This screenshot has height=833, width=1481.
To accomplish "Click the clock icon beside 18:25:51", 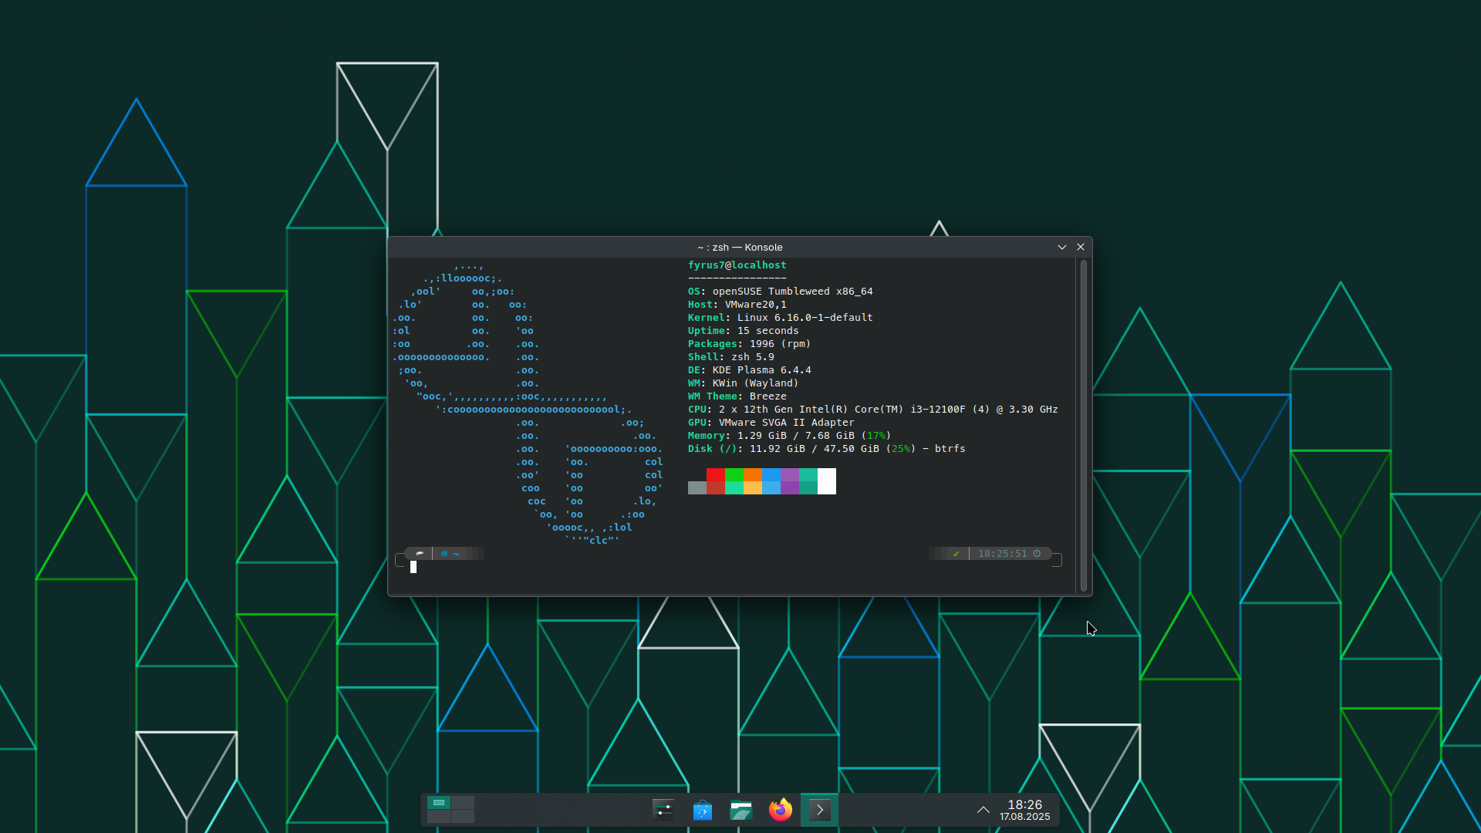I will [x=1037, y=554].
